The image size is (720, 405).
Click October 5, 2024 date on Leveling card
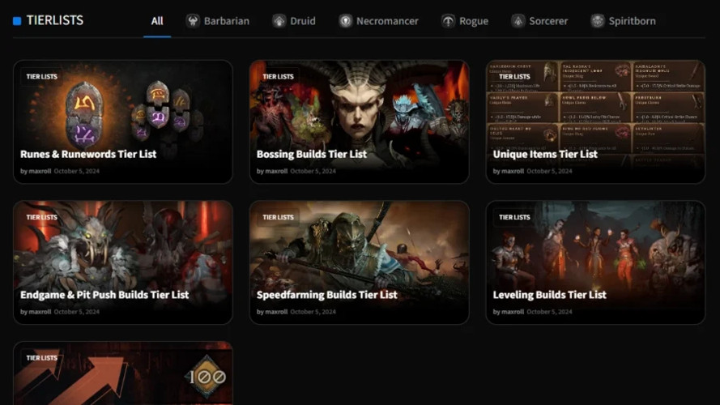(549, 311)
